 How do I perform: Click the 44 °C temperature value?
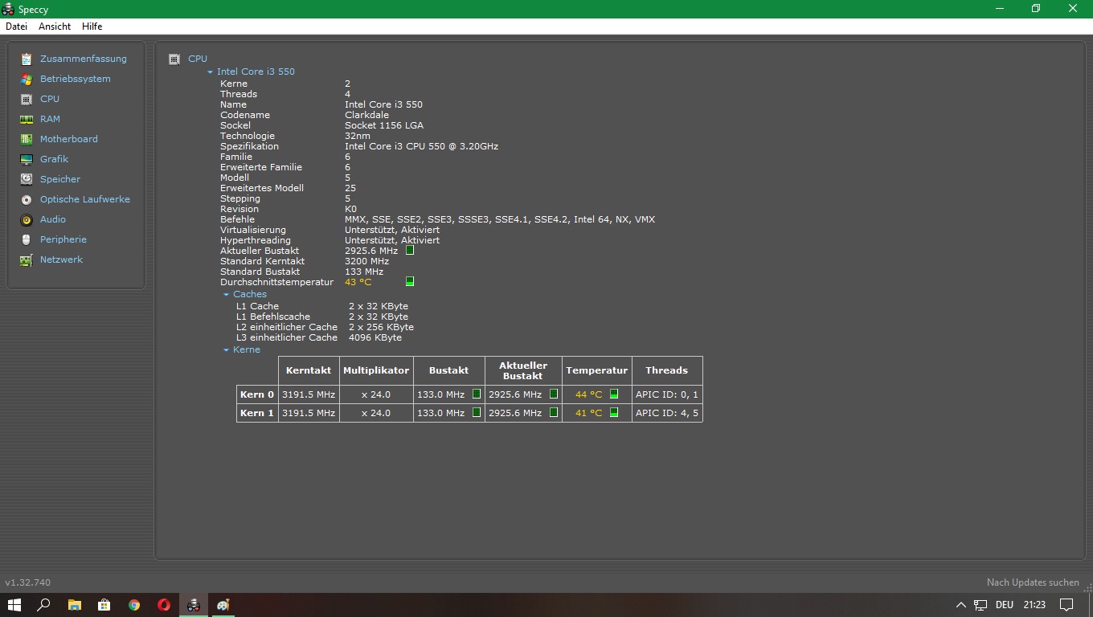coord(588,394)
